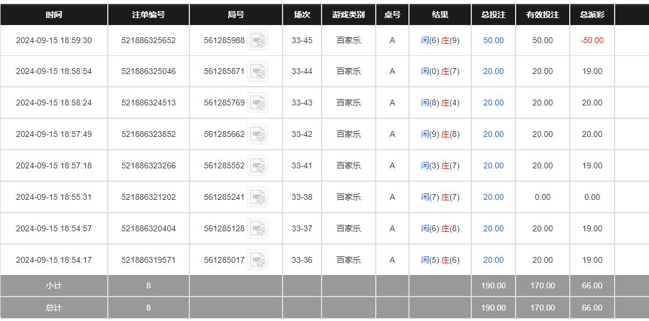Click the red -50.00 payout value
The width and height of the screenshot is (649, 321).
(x=592, y=41)
